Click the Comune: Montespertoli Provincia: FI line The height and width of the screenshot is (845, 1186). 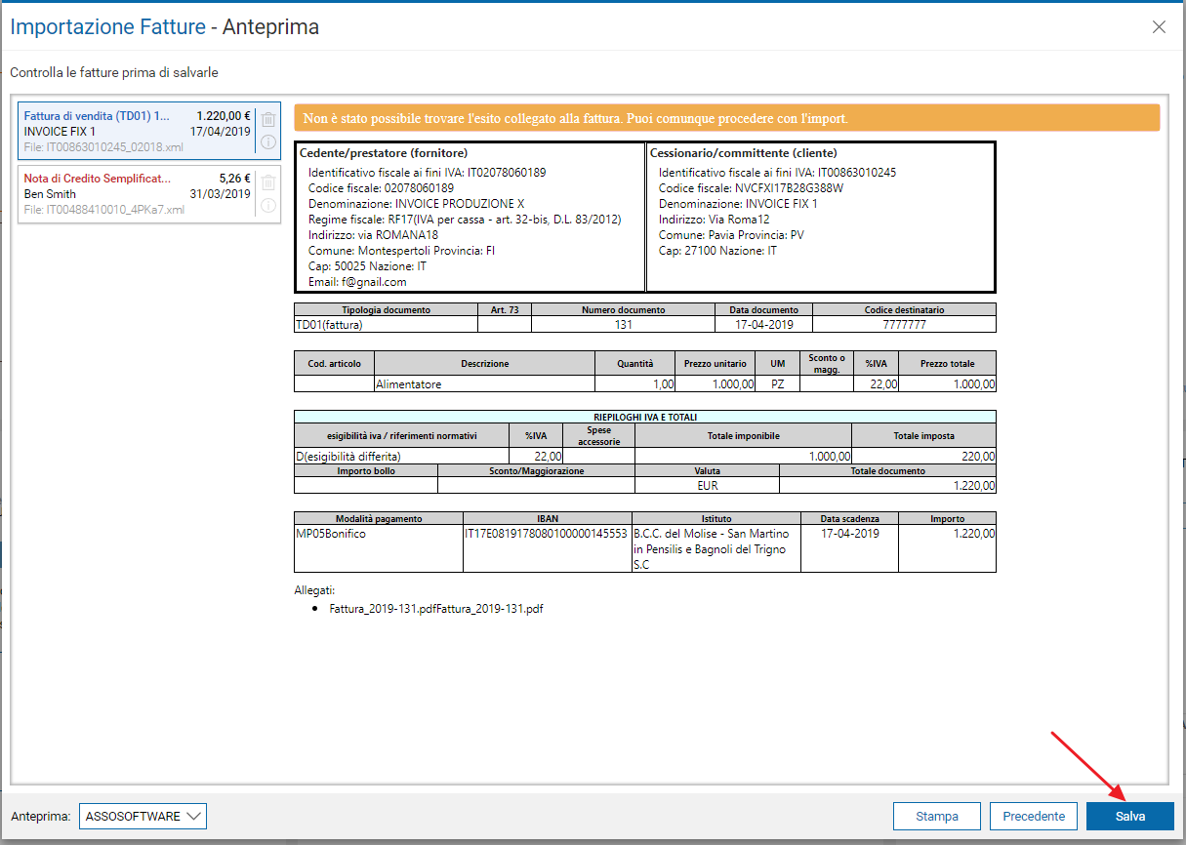[x=402, y=251]
